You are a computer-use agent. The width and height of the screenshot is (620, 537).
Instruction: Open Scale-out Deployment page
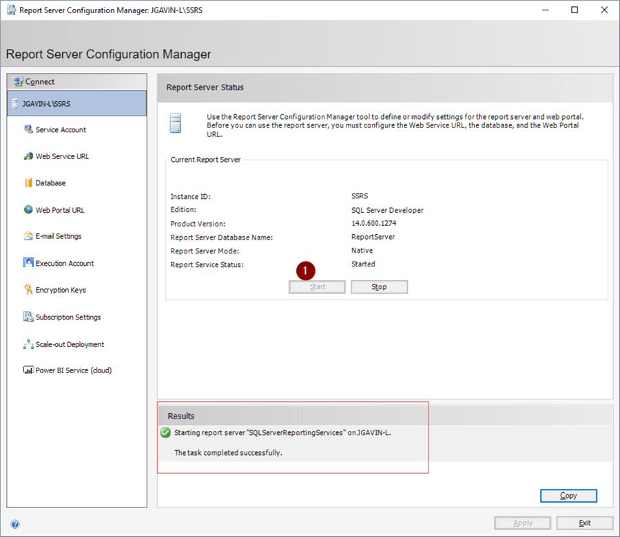70,344
